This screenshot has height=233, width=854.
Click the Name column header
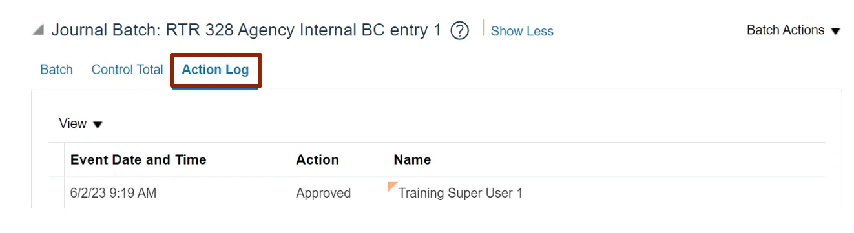(x=412, y=159)
